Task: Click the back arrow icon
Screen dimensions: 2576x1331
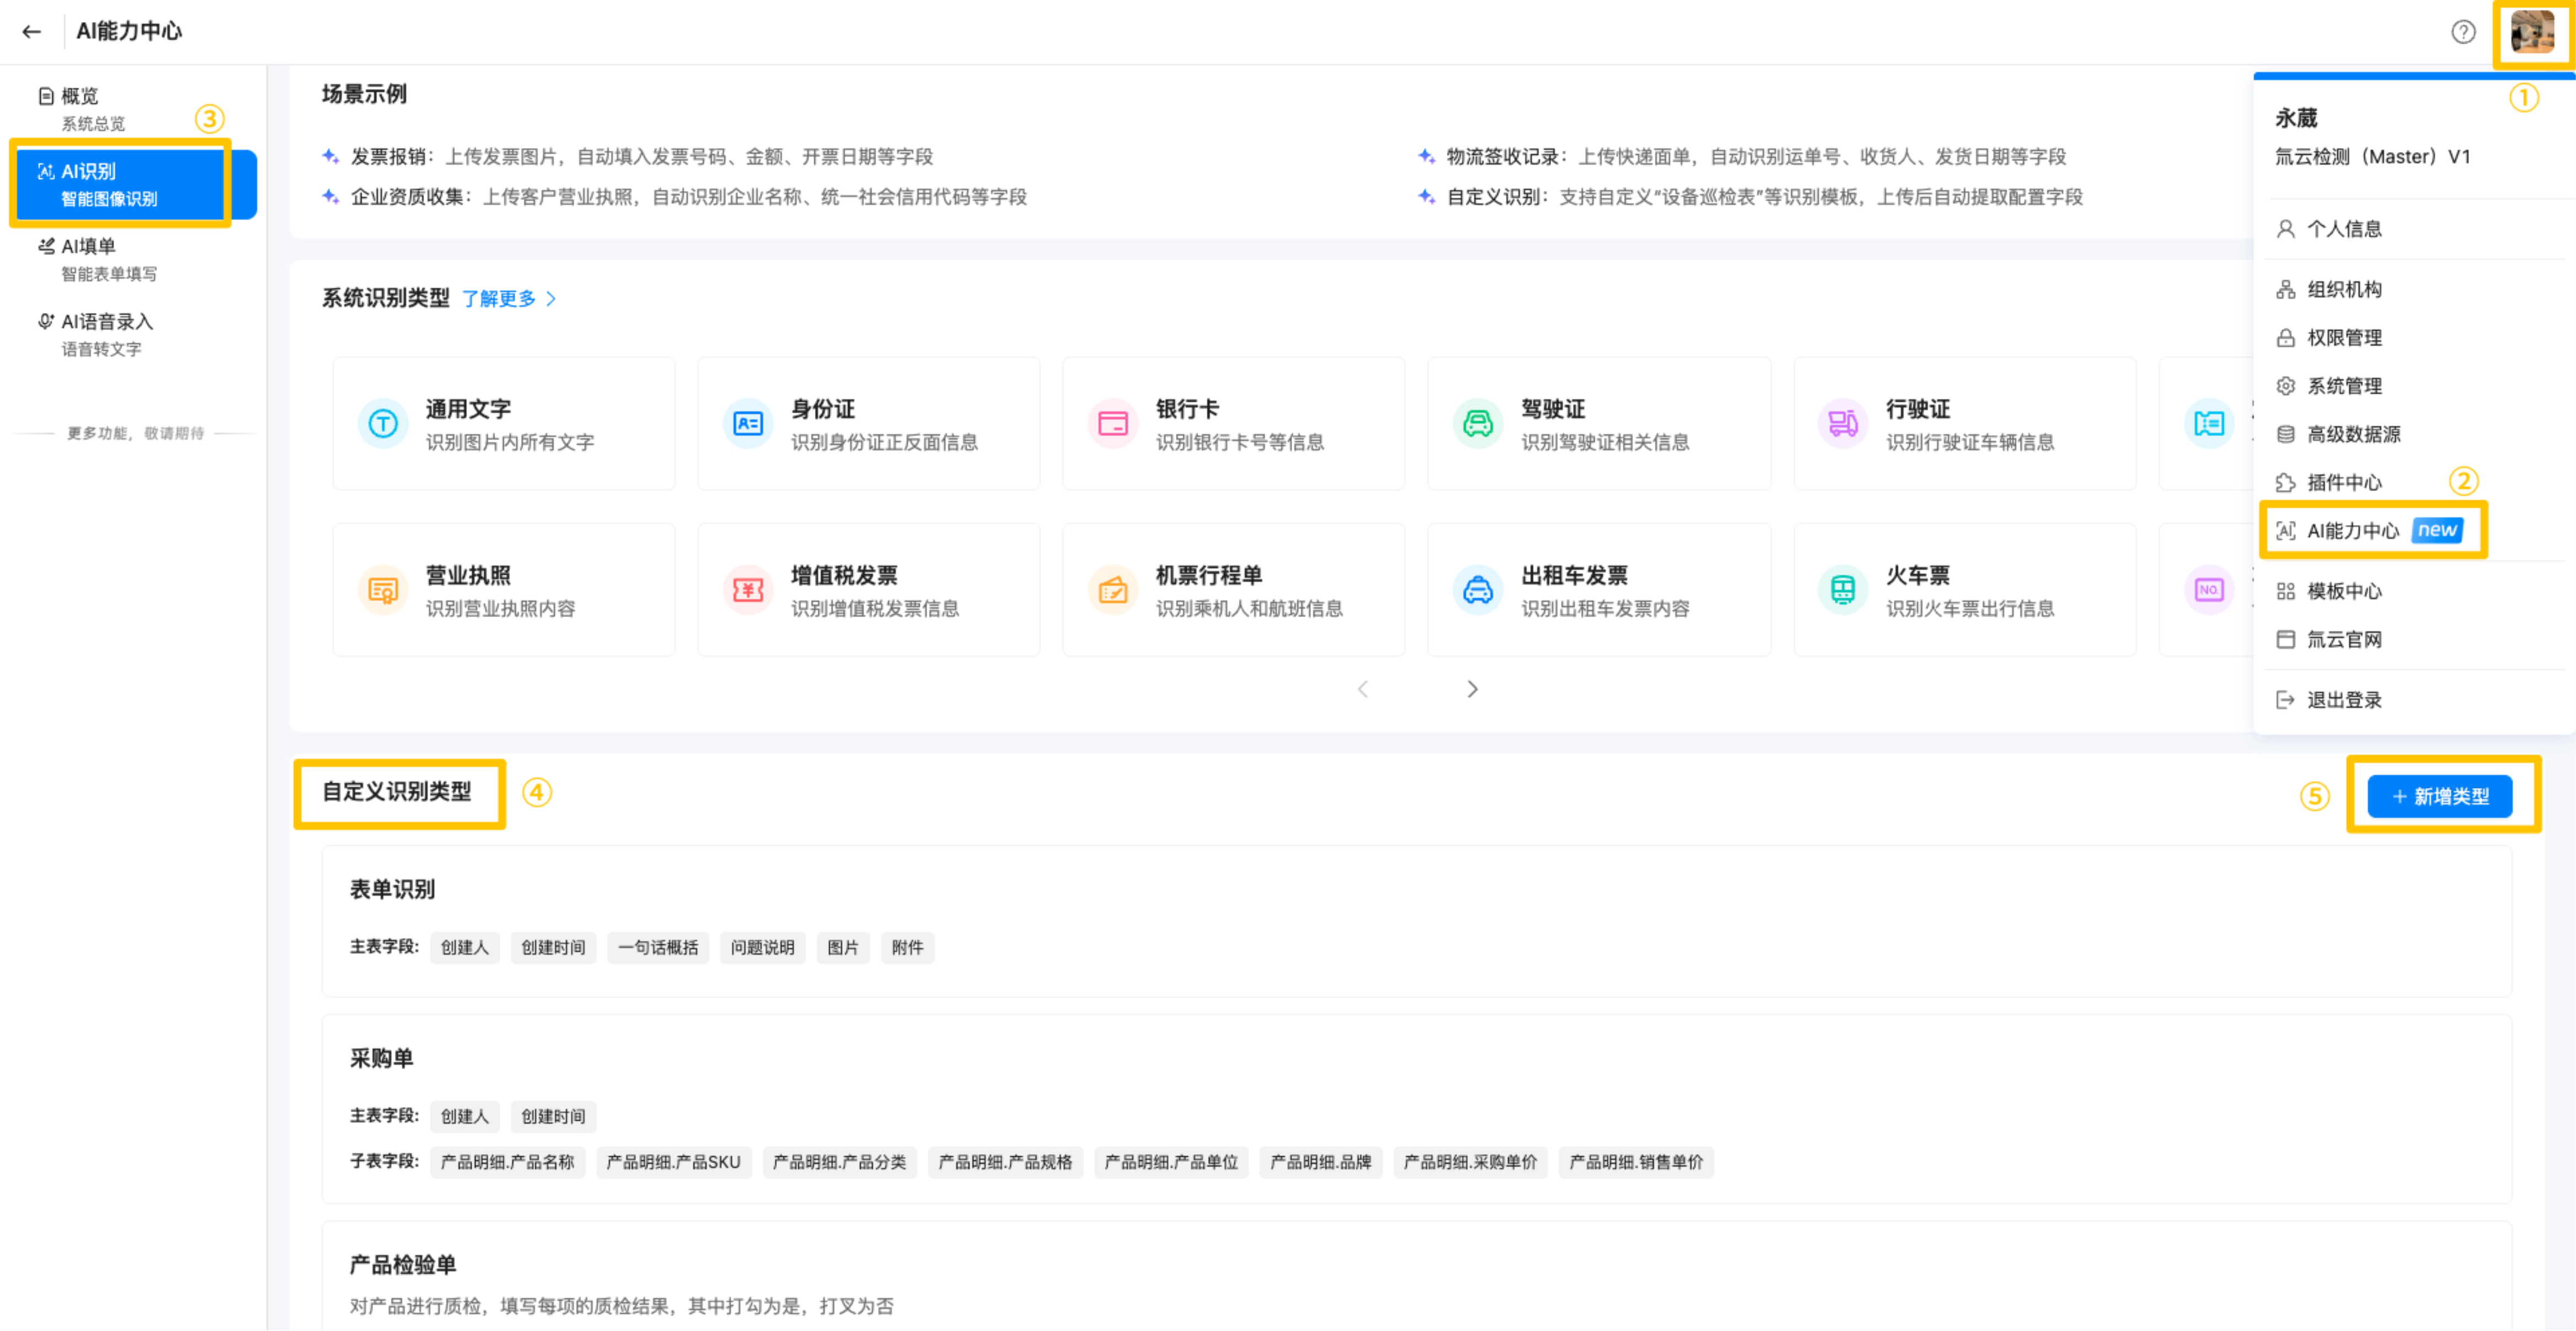Action: [32, 32]
